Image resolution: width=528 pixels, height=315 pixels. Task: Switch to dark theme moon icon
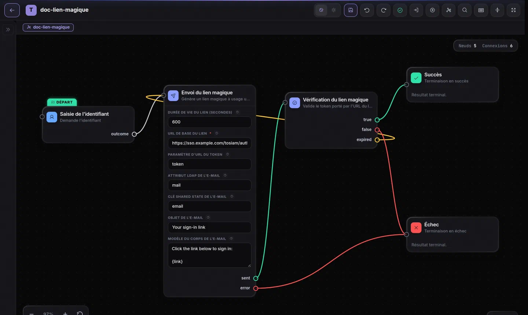coord(322,10)
